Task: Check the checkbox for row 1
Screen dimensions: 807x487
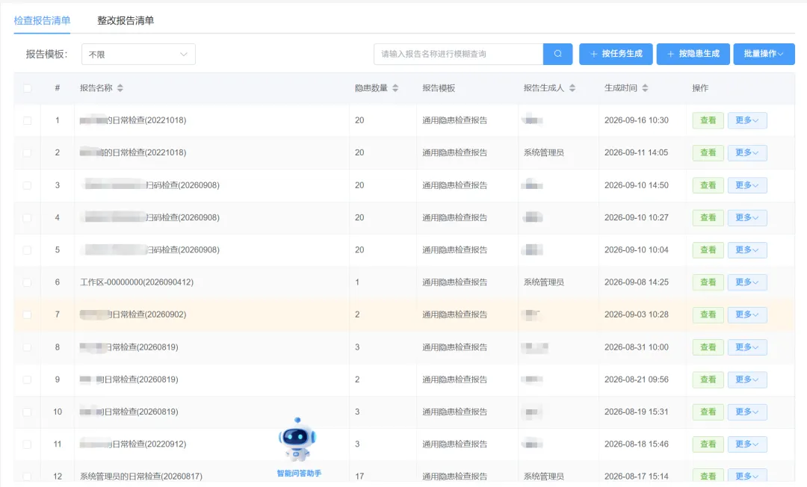Action: [x=28, y=120]
